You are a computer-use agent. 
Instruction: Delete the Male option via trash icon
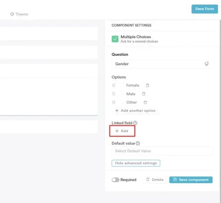coord(144,94)
